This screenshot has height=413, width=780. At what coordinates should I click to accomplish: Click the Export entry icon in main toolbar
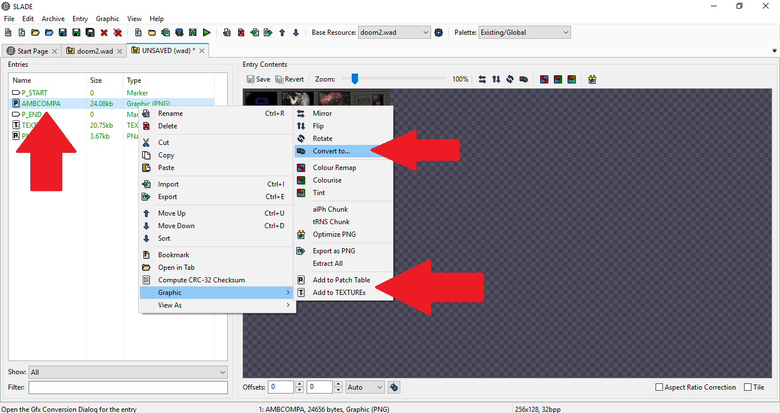268,33
